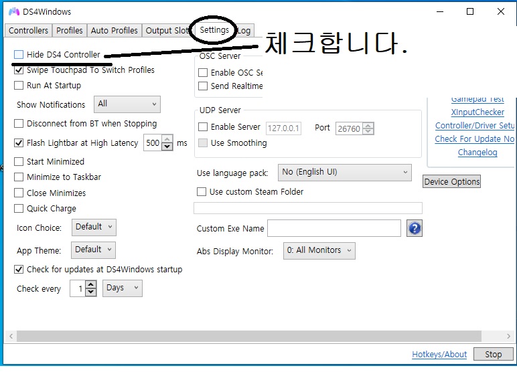Screen dimensions: 517x372
Task: Enable Hide DS4 Controller checkbox
Action: point(19,54)
